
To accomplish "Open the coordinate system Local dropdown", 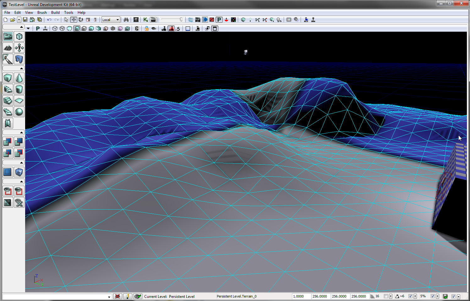I will [111, 19].
